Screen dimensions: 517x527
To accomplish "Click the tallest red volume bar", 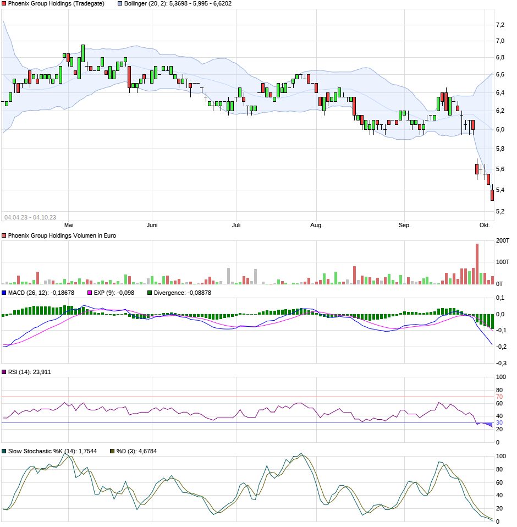I will (x=477, y=264).
